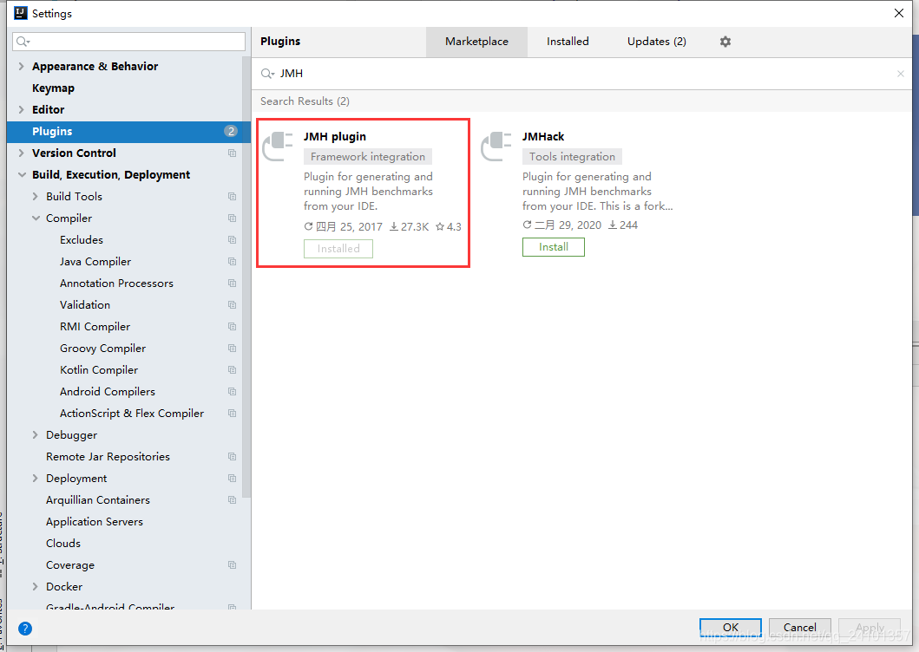
Task: Select Kotlin Compiler in the tree
Action: pyautogui.click(x=99, y=369)
